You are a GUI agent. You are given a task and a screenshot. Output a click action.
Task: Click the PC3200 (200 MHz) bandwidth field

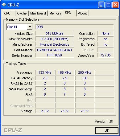click(x=55, y=39)
